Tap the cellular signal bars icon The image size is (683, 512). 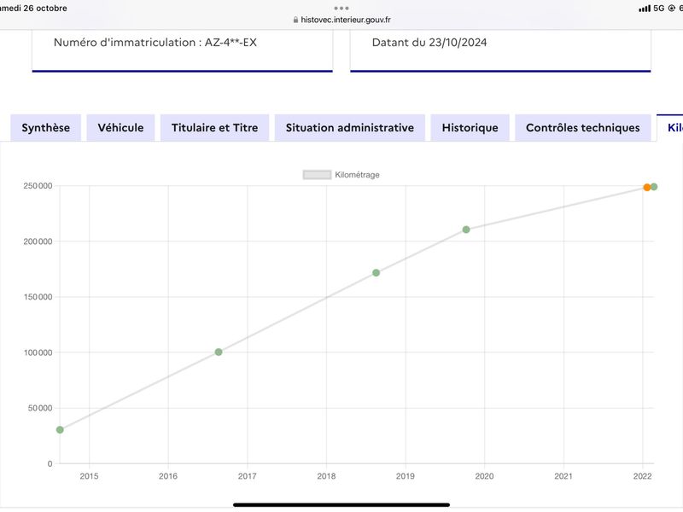645,9
